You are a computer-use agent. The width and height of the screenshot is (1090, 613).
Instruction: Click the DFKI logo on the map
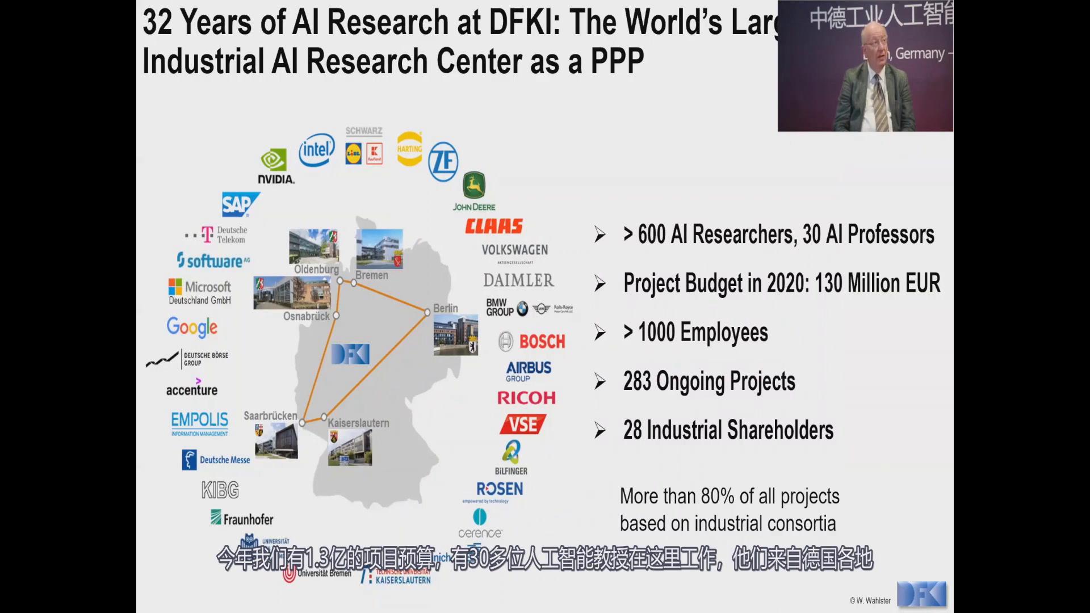(x=350, y=354)
